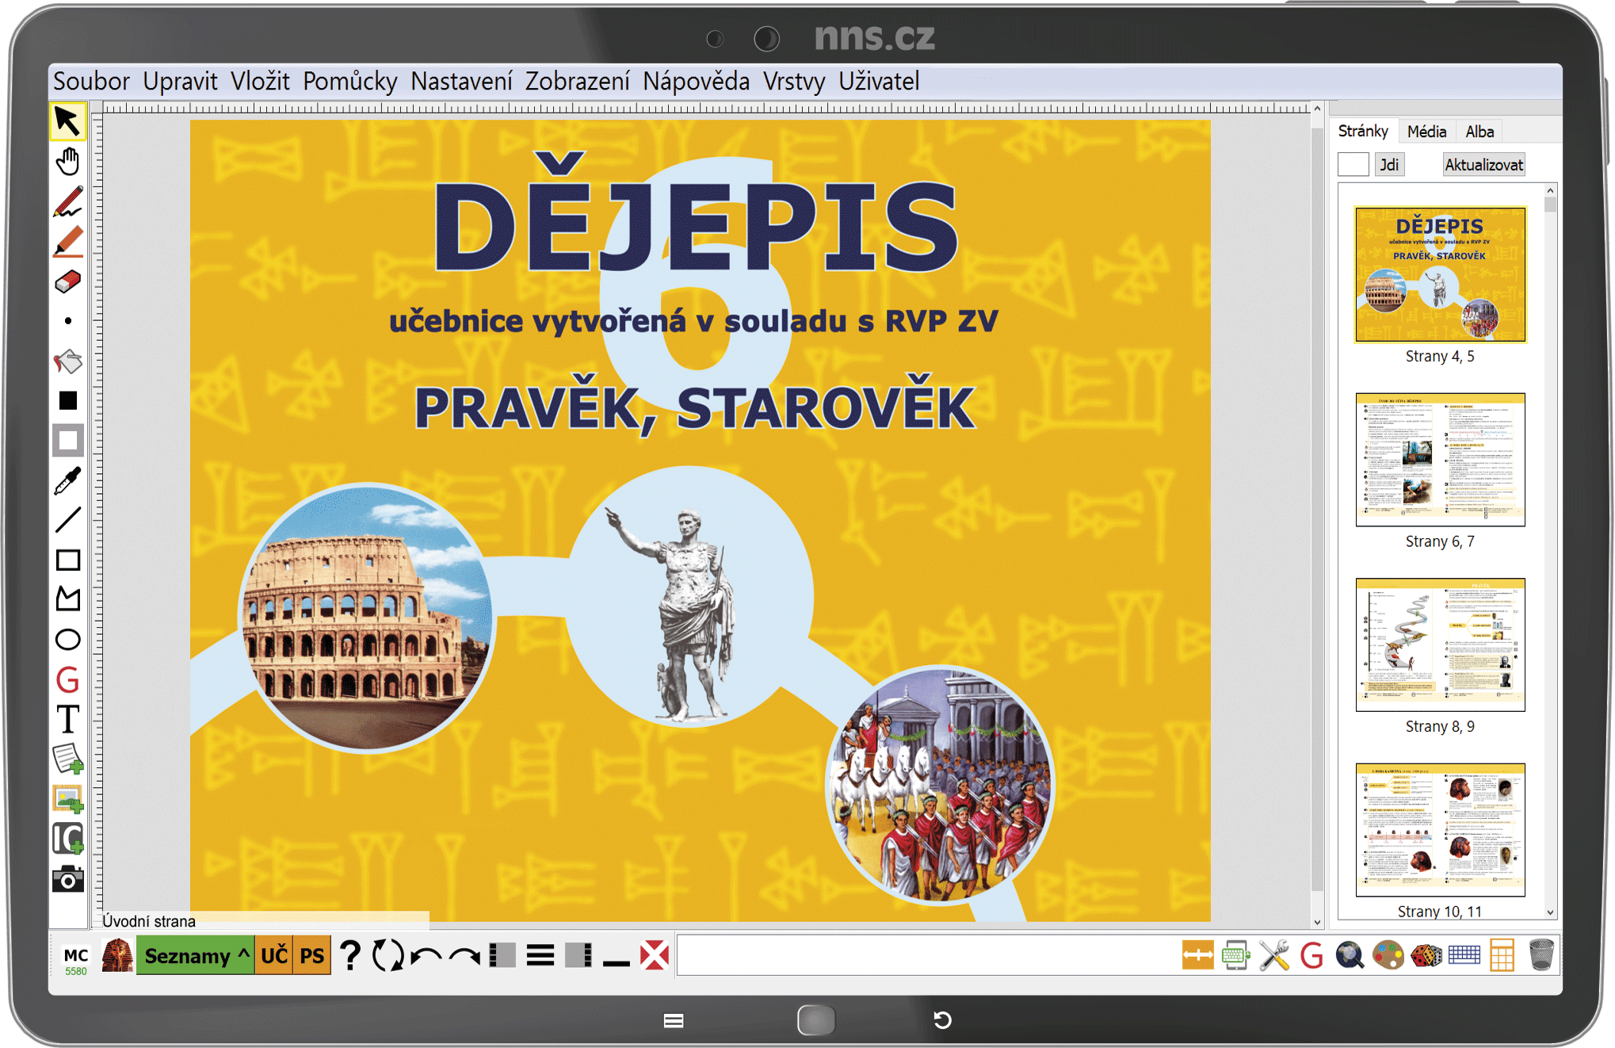Screen dimensions: 1615x1048
Task: Click the undo arrow button
Action: (x=427, y=956)
